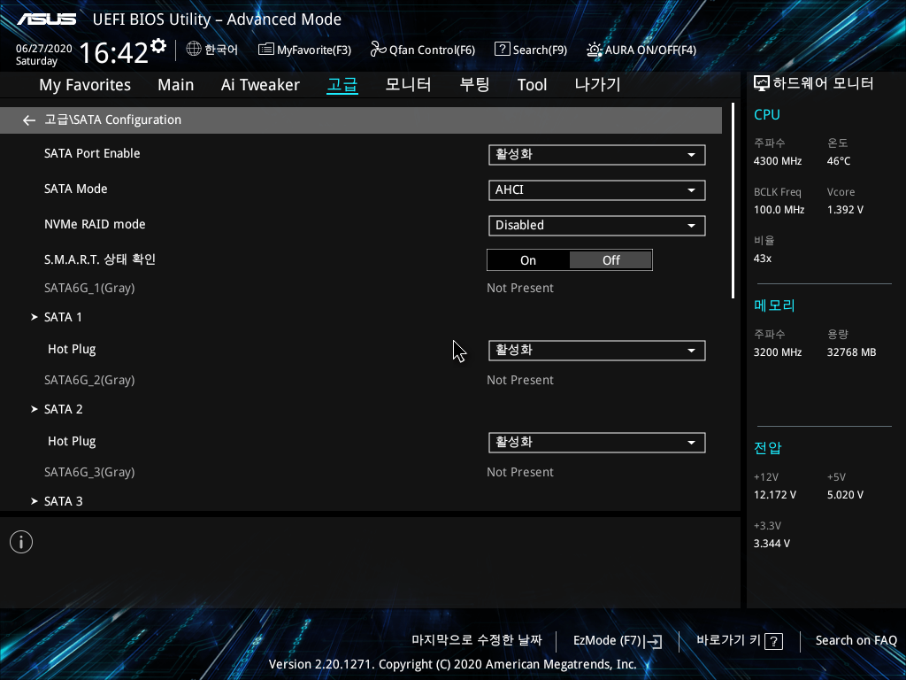This screenshot has width=906, height=680.
Task: Open NVMe RAID mode dropdown
Action: click(x=597, y=226)
